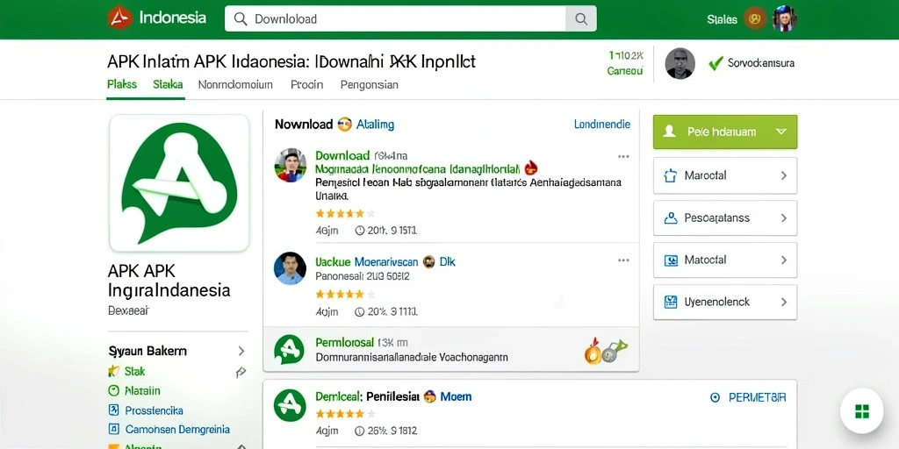The height and width of the screenshot is (449, 899).
Task: Click the picture icon beside Matocfal
Action: tap(670, 260)
